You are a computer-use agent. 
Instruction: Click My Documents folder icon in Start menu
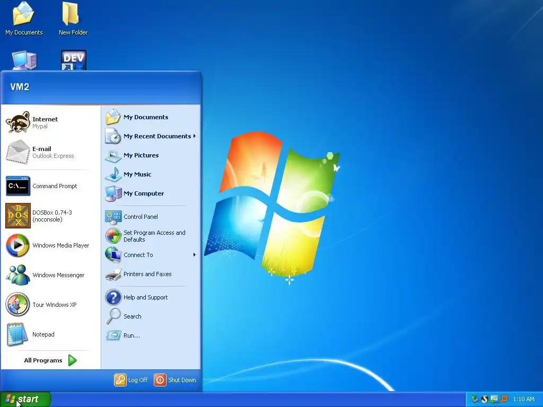tap(113, 117)
